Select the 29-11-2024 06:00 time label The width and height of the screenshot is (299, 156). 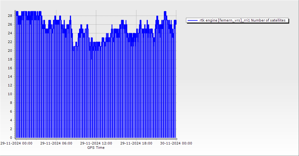tap(56, 143)
